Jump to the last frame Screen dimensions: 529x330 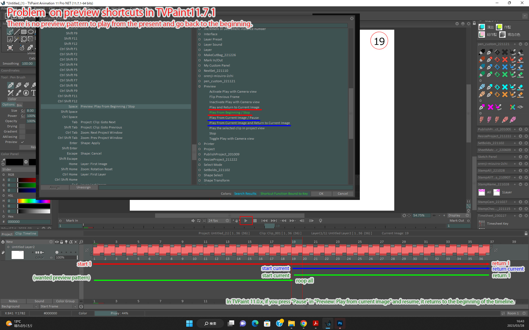274,221
